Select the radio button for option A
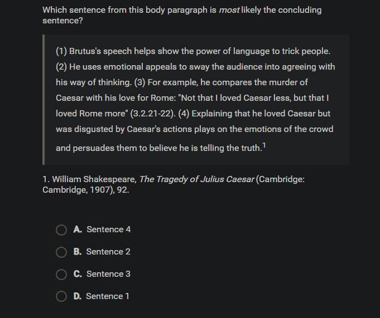 point(61,230)
